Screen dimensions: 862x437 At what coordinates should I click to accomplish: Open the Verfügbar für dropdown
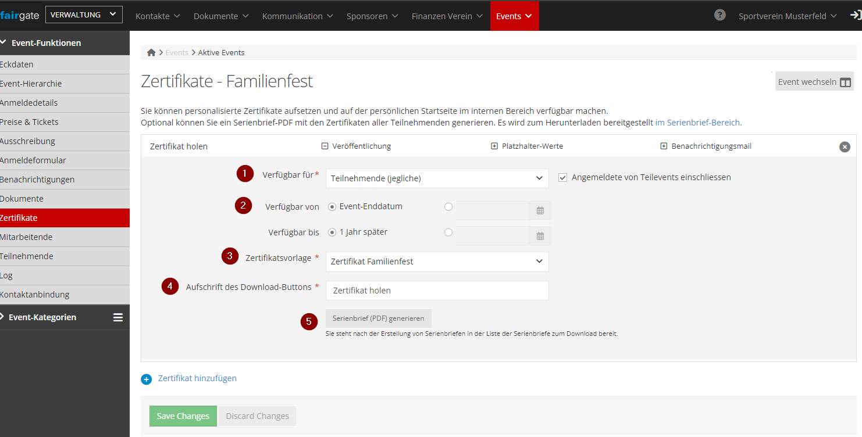(x=437, y=178)
